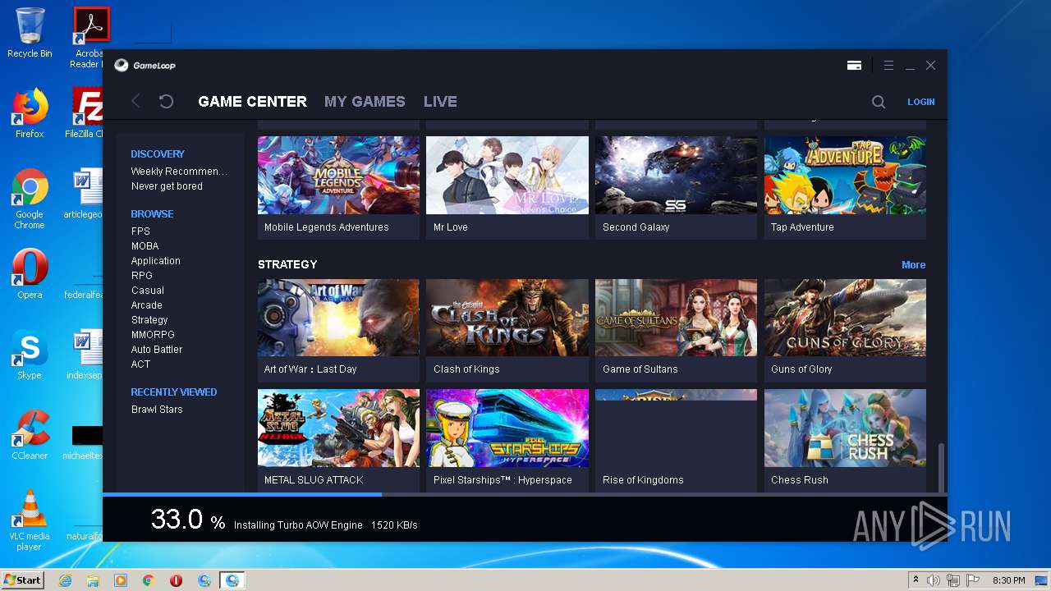Browse the RPG category

tap(141, 276)
